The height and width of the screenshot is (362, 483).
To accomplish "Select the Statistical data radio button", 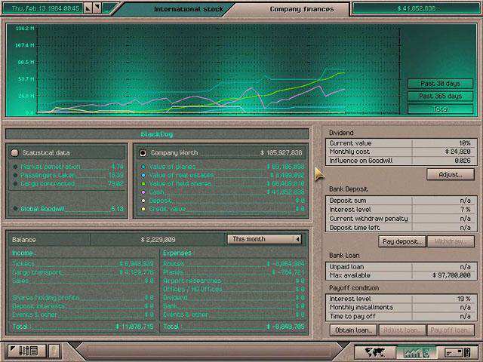I will [14, 152].
